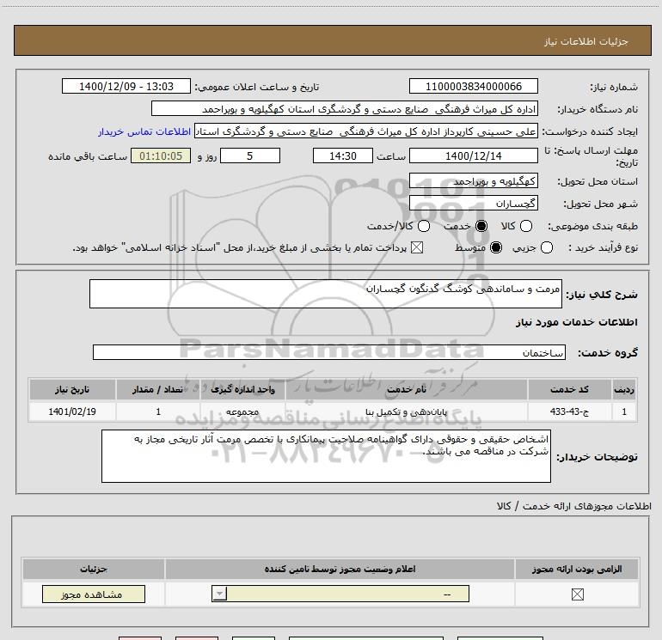Click the buyer notes text area
Screen dimensions: 662x640
coord(326,456)
